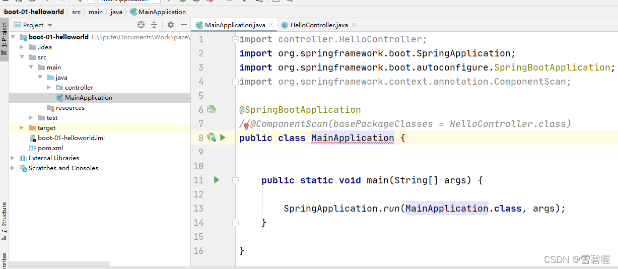Viewport: 618px width, 269px height.
Task: Collapse the main folder arrow
Action: pyautogui.click(x=31, y=67)
